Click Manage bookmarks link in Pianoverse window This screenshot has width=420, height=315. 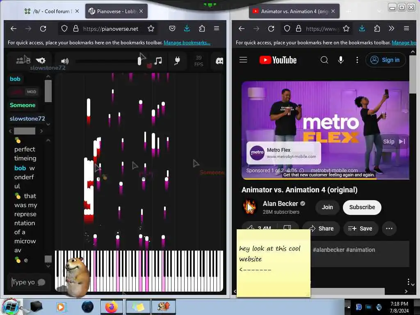coord(187,43)
